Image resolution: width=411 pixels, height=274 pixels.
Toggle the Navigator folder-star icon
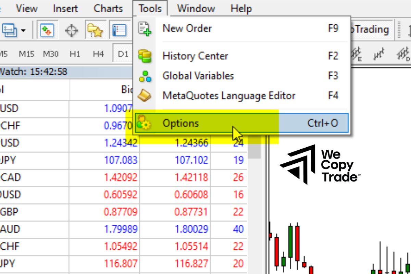tap(95, 30)
